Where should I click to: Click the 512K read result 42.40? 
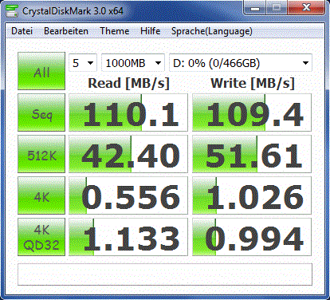pyautogui.click(x=128, y=154)
